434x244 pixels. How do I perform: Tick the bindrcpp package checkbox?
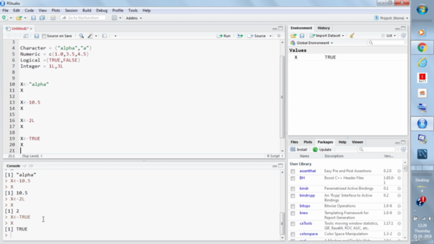click(292, 196)
